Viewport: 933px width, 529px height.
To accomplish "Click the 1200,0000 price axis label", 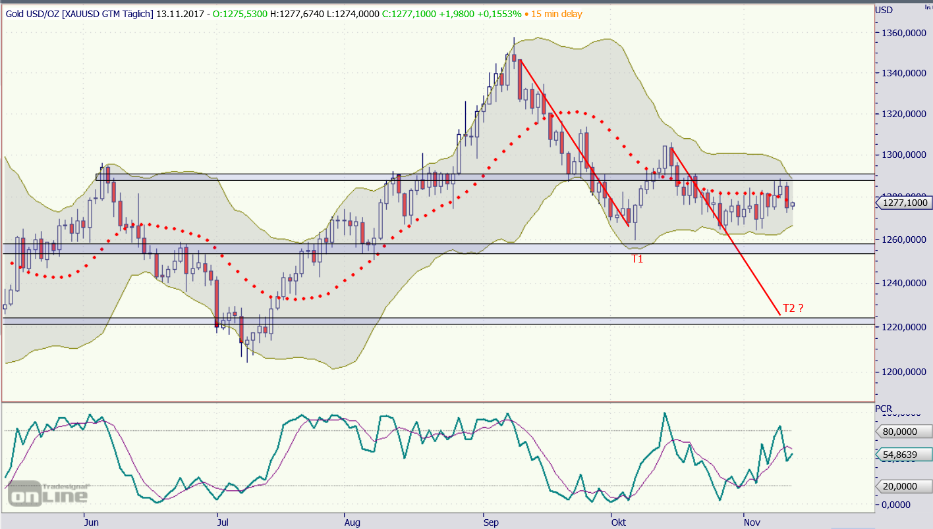I will point(904,372).
